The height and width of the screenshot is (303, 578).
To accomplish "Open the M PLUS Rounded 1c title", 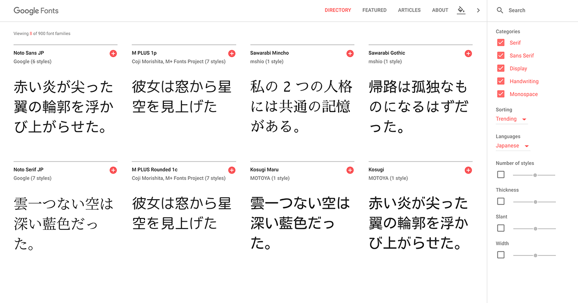I will click(155, 170).
